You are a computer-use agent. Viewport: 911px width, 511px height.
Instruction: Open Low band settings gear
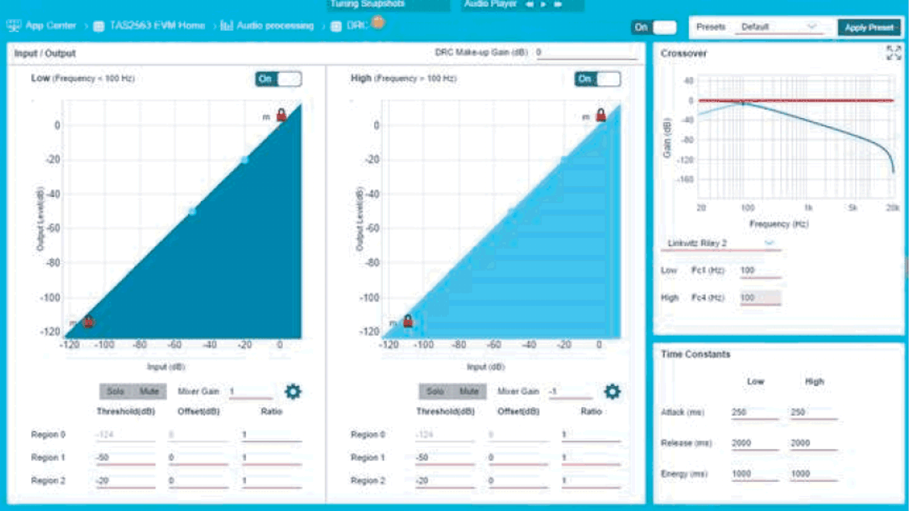click(x=293, y=392)
